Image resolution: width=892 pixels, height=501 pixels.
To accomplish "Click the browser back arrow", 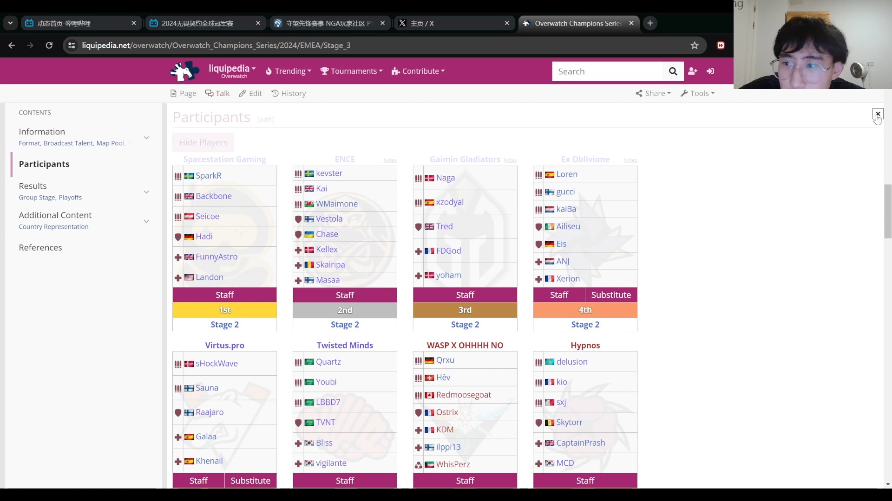I will [12, 45].
